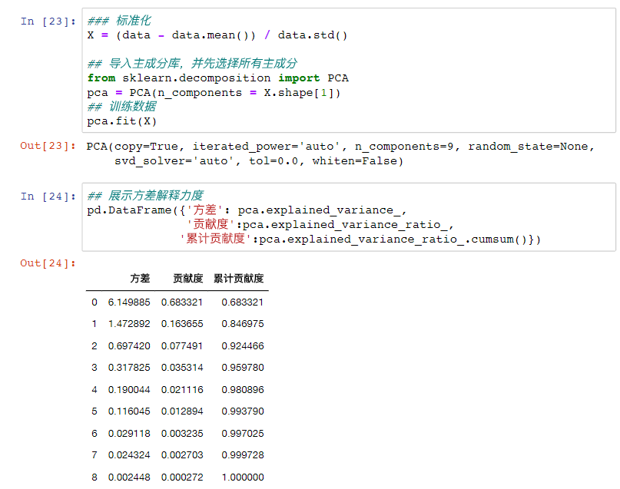620x489 pixels.
Task: Click the code 'pca.explained_variance_,'
Action: pyautogui.click(x=322, y=210)
